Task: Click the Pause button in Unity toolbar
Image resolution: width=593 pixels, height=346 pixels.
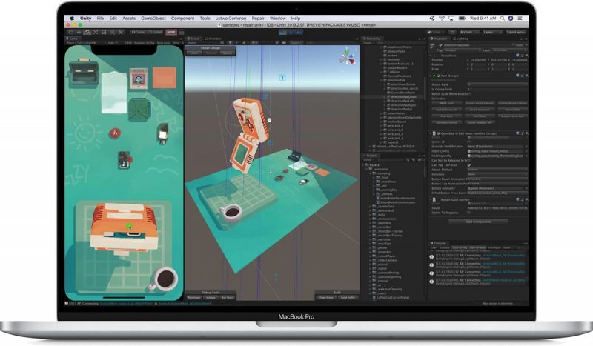Action: pyautogui.click(x=291, y=33)
